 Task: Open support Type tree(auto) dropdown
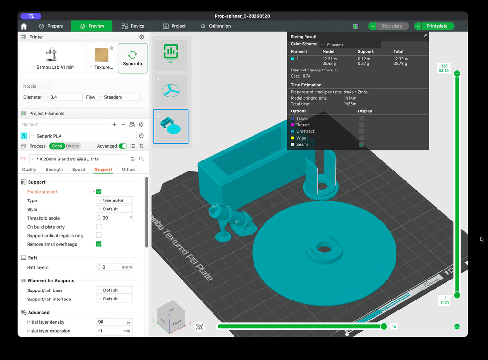click(x=114, y=200)
